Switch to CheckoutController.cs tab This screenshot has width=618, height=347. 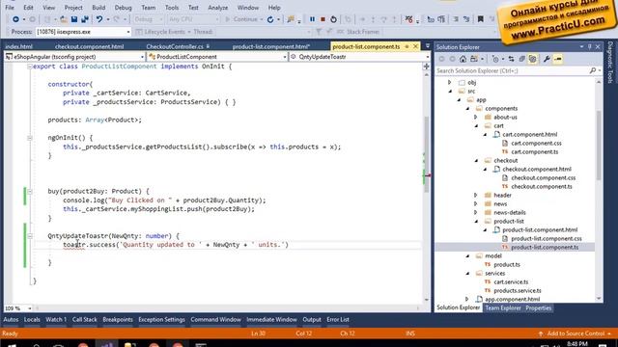(x=175, y=46)
